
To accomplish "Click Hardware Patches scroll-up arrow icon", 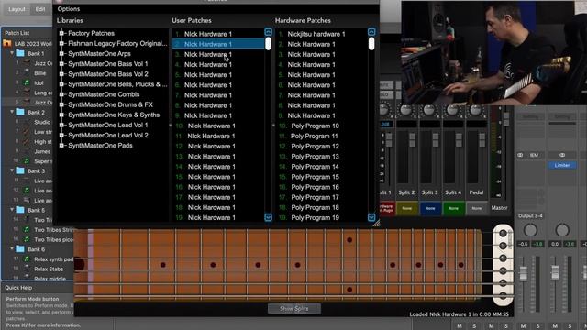I will (371, 32).
